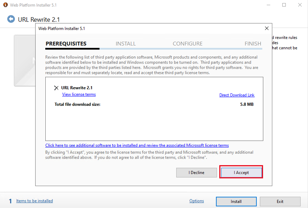Viewport: 308px width, 208px height.
Task: Accept the license terms
Action: pyautogui.click(x=241, y=172)
